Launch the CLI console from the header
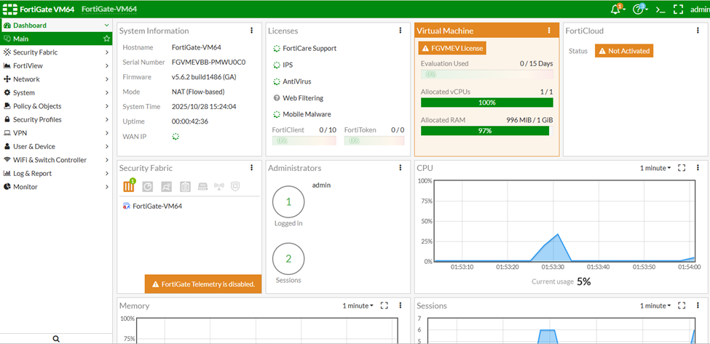Image resolution: width=710 pixels, height=344 pixels. [x=660, y=9]
